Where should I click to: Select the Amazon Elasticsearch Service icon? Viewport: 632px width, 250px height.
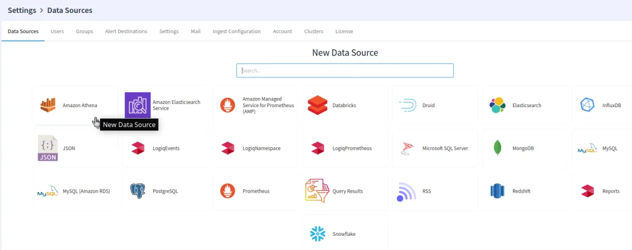click(x=138, y=105)
